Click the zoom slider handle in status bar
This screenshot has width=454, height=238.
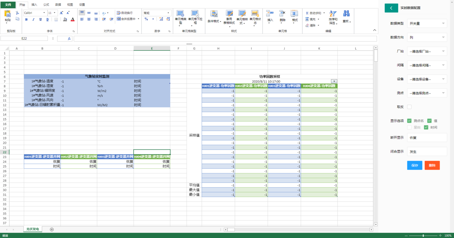[423, 236]
